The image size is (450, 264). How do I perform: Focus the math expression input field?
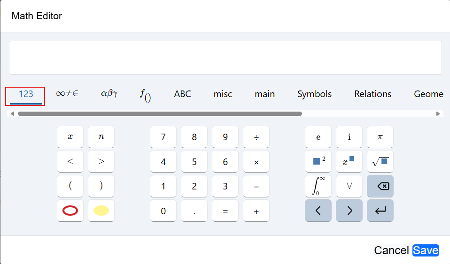[x=225, y=58]
